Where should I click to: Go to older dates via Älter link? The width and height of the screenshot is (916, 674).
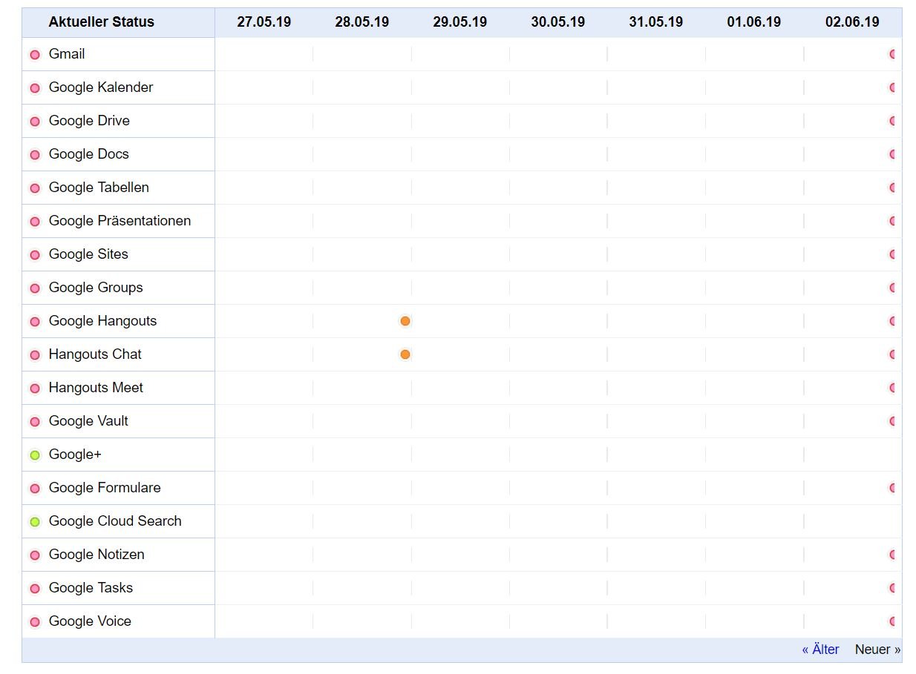820,650
